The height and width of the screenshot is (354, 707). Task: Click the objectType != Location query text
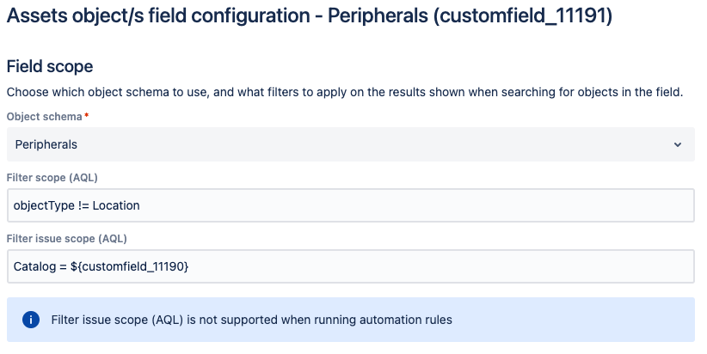(x=77, y=205)
